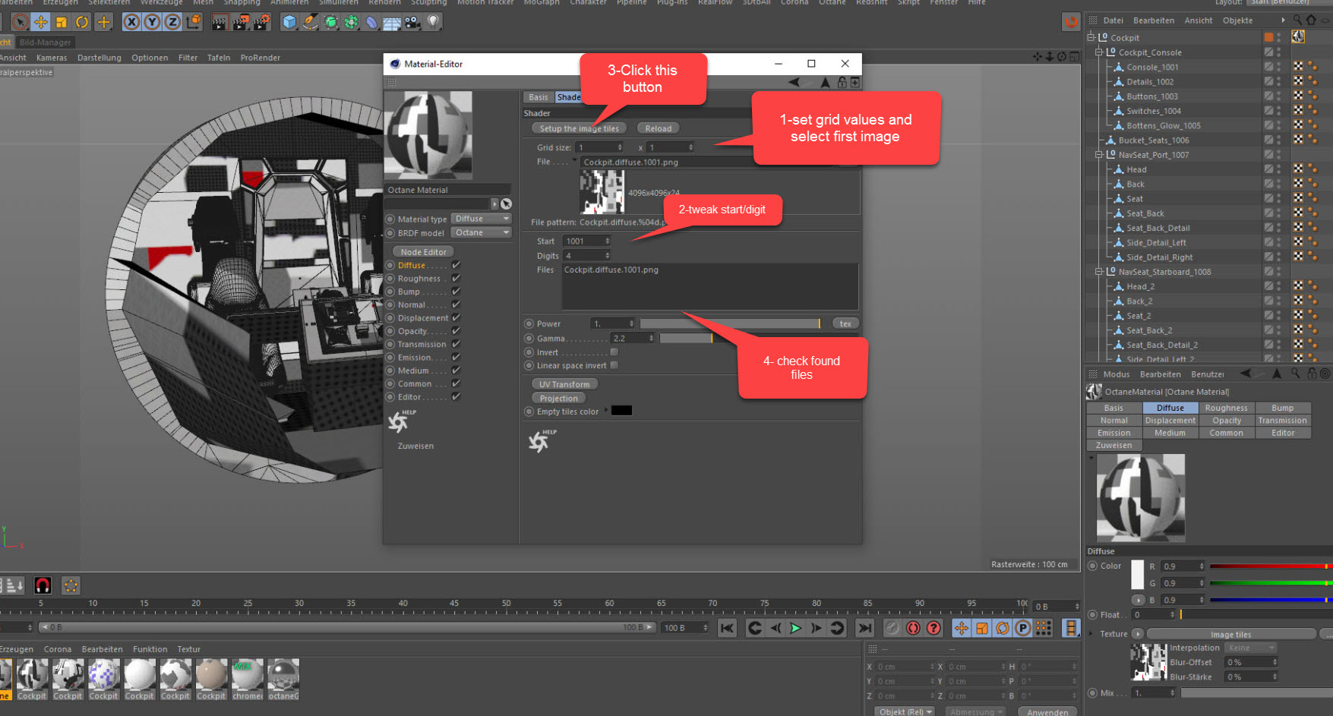Image resolution: width=1333 pixels, height=716 pixels.
Task: Open the search in Object Manager
Action: coord(1297,20)
